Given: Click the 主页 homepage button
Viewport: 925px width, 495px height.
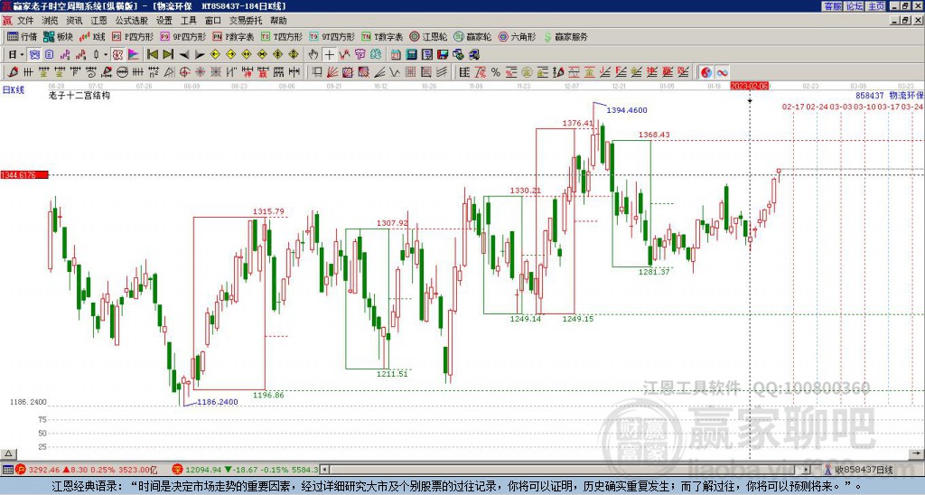Looking at the screenshot, I should (876, 6).
